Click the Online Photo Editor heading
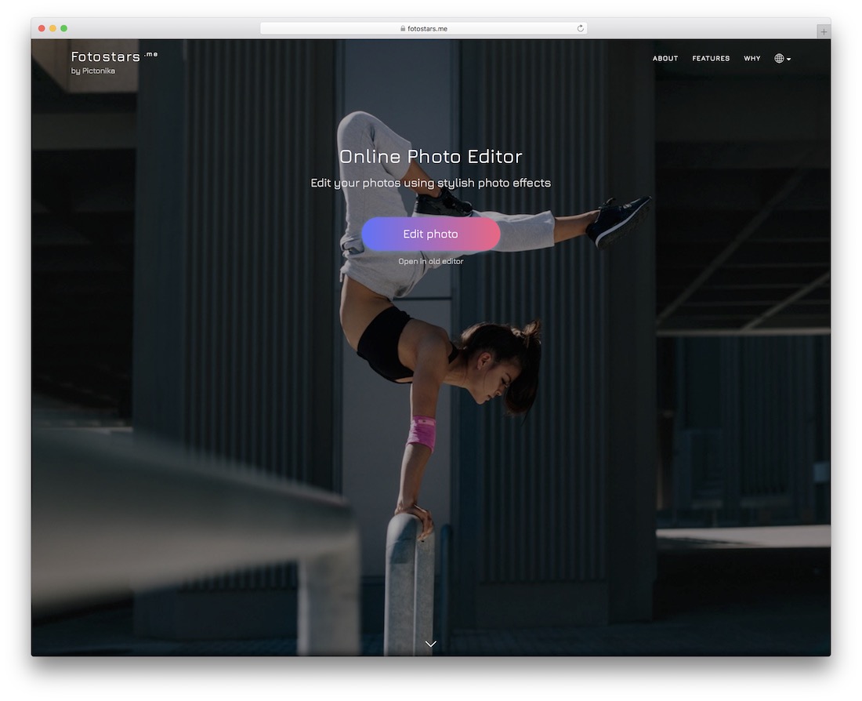The width and height of the screenshot is (862, 701). (x=430, y=156)
